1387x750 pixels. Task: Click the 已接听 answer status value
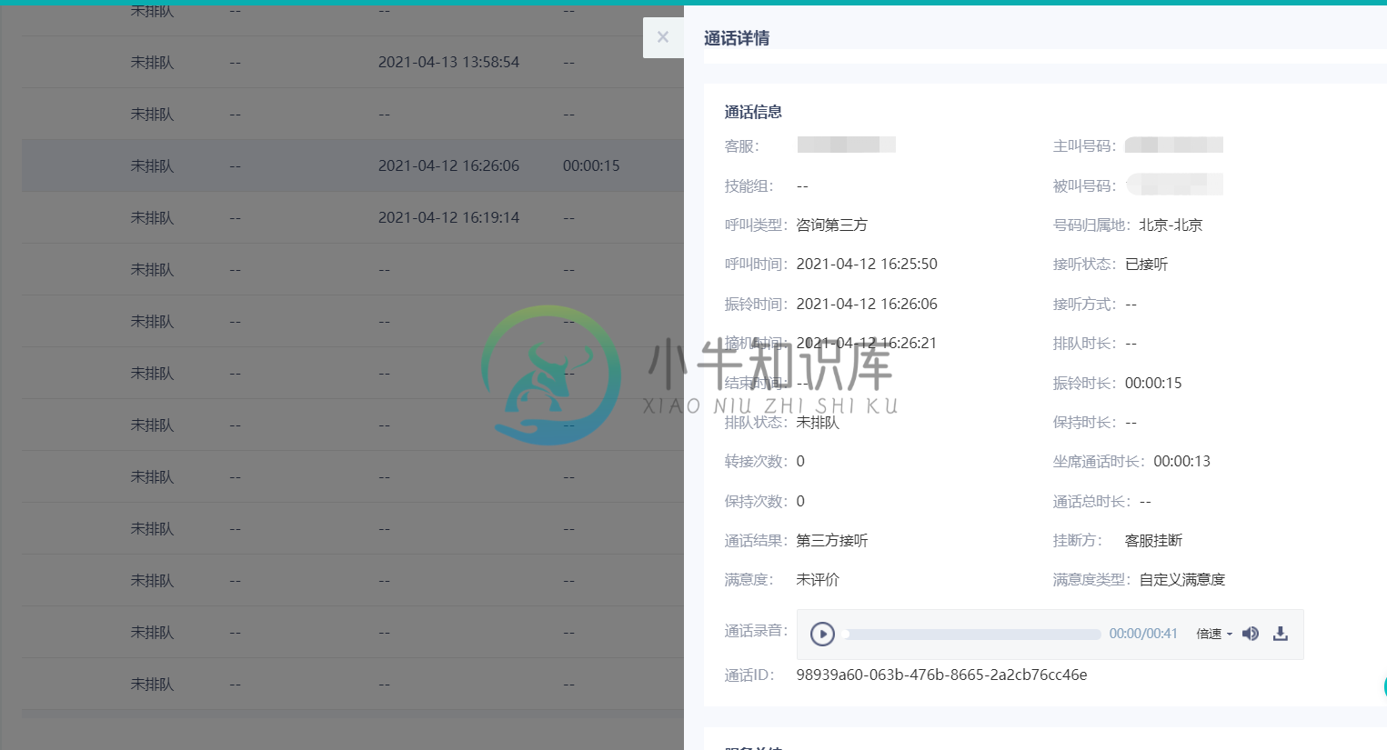(1146, 264)
